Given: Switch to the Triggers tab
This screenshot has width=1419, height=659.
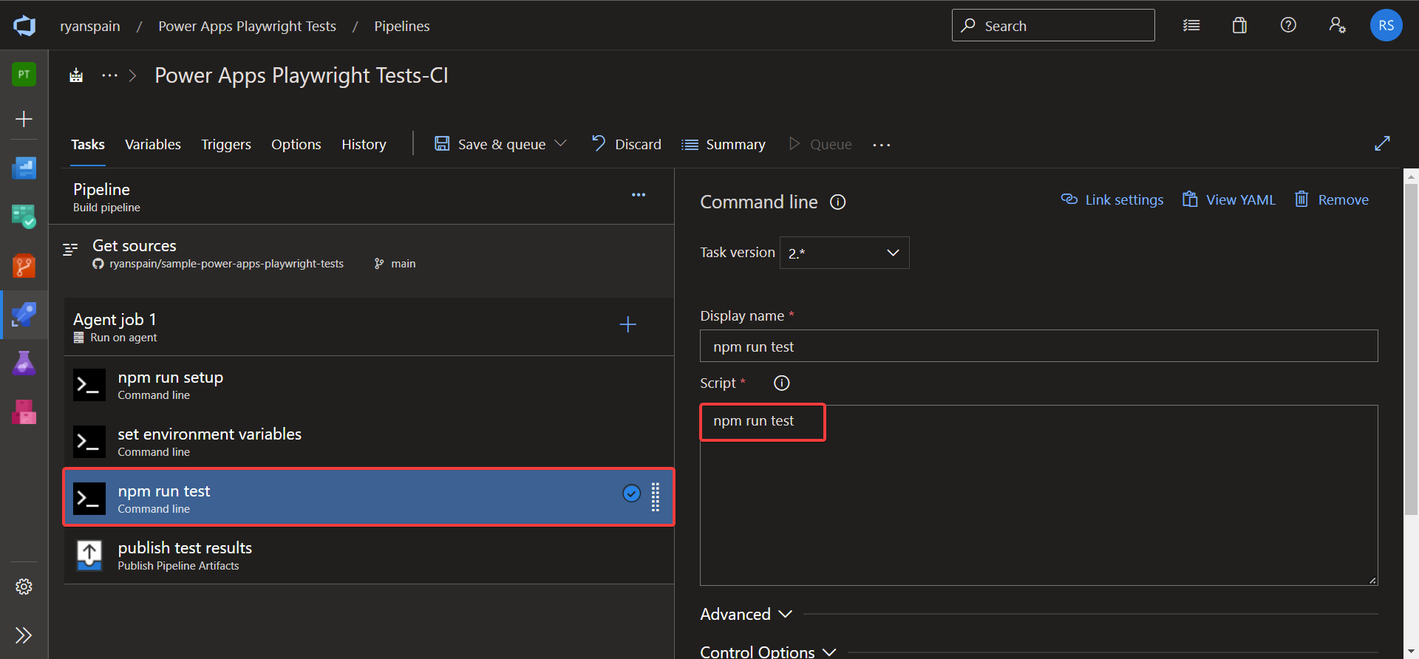Looking at the screenshot, I should [x=226, y=144].
